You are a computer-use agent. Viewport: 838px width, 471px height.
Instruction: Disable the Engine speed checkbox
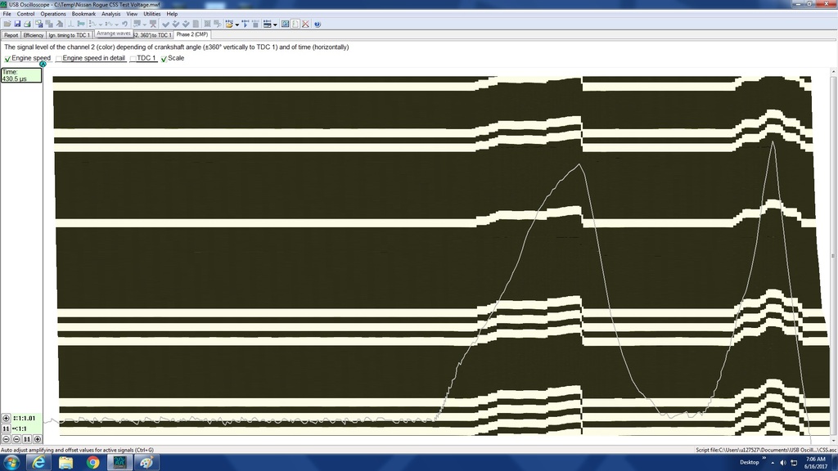[8, 58]
